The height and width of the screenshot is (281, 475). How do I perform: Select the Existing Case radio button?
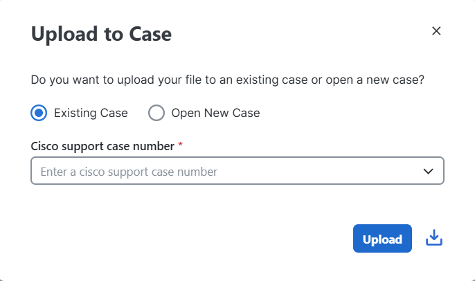39,113
